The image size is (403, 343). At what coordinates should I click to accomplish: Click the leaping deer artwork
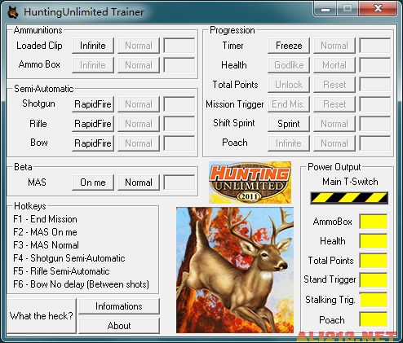[235, 270]
